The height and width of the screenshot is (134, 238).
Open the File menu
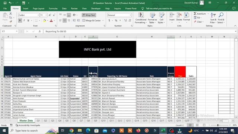point(5,9)
